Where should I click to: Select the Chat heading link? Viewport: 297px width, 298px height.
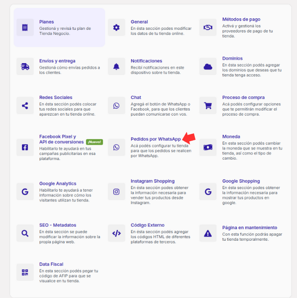(136, 98)
